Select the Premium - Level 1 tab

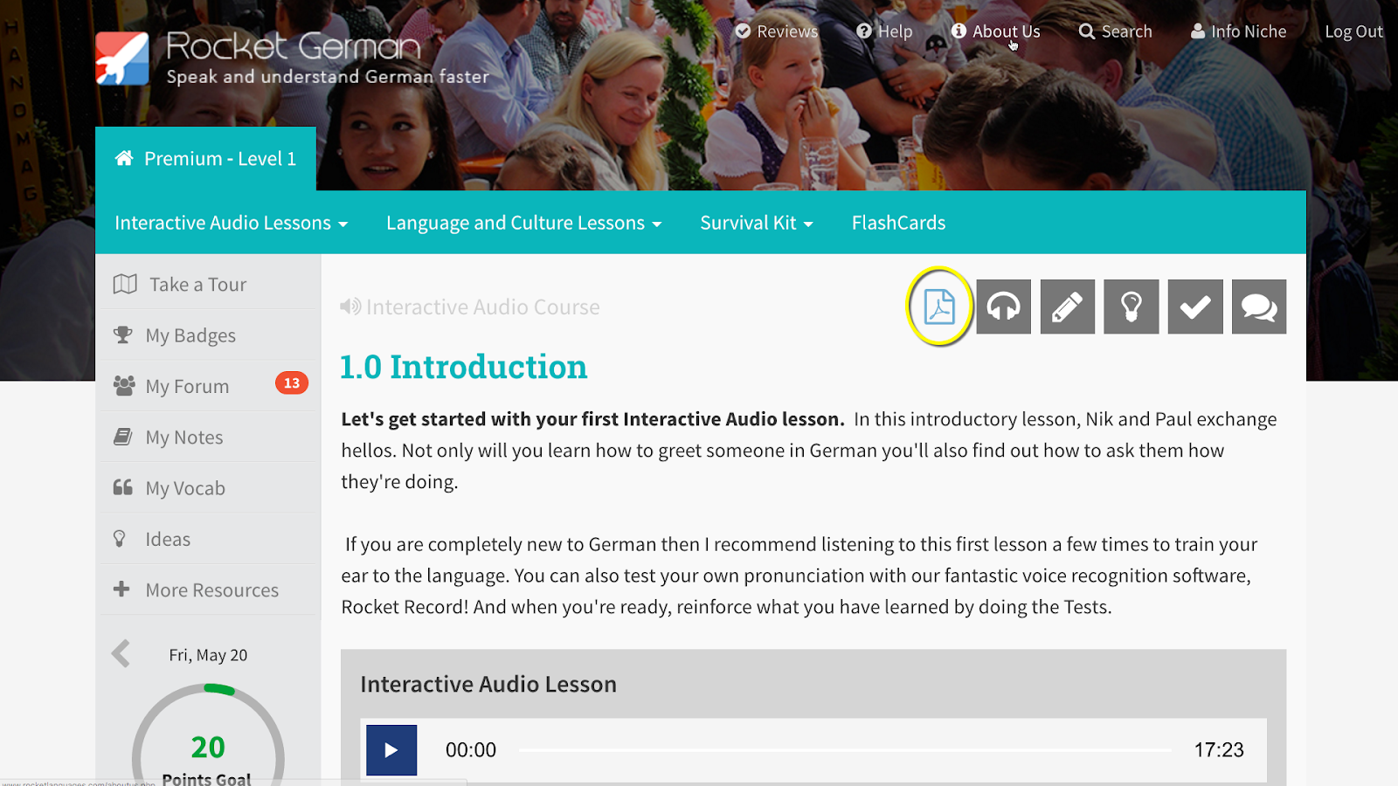(x=206, y=159)
